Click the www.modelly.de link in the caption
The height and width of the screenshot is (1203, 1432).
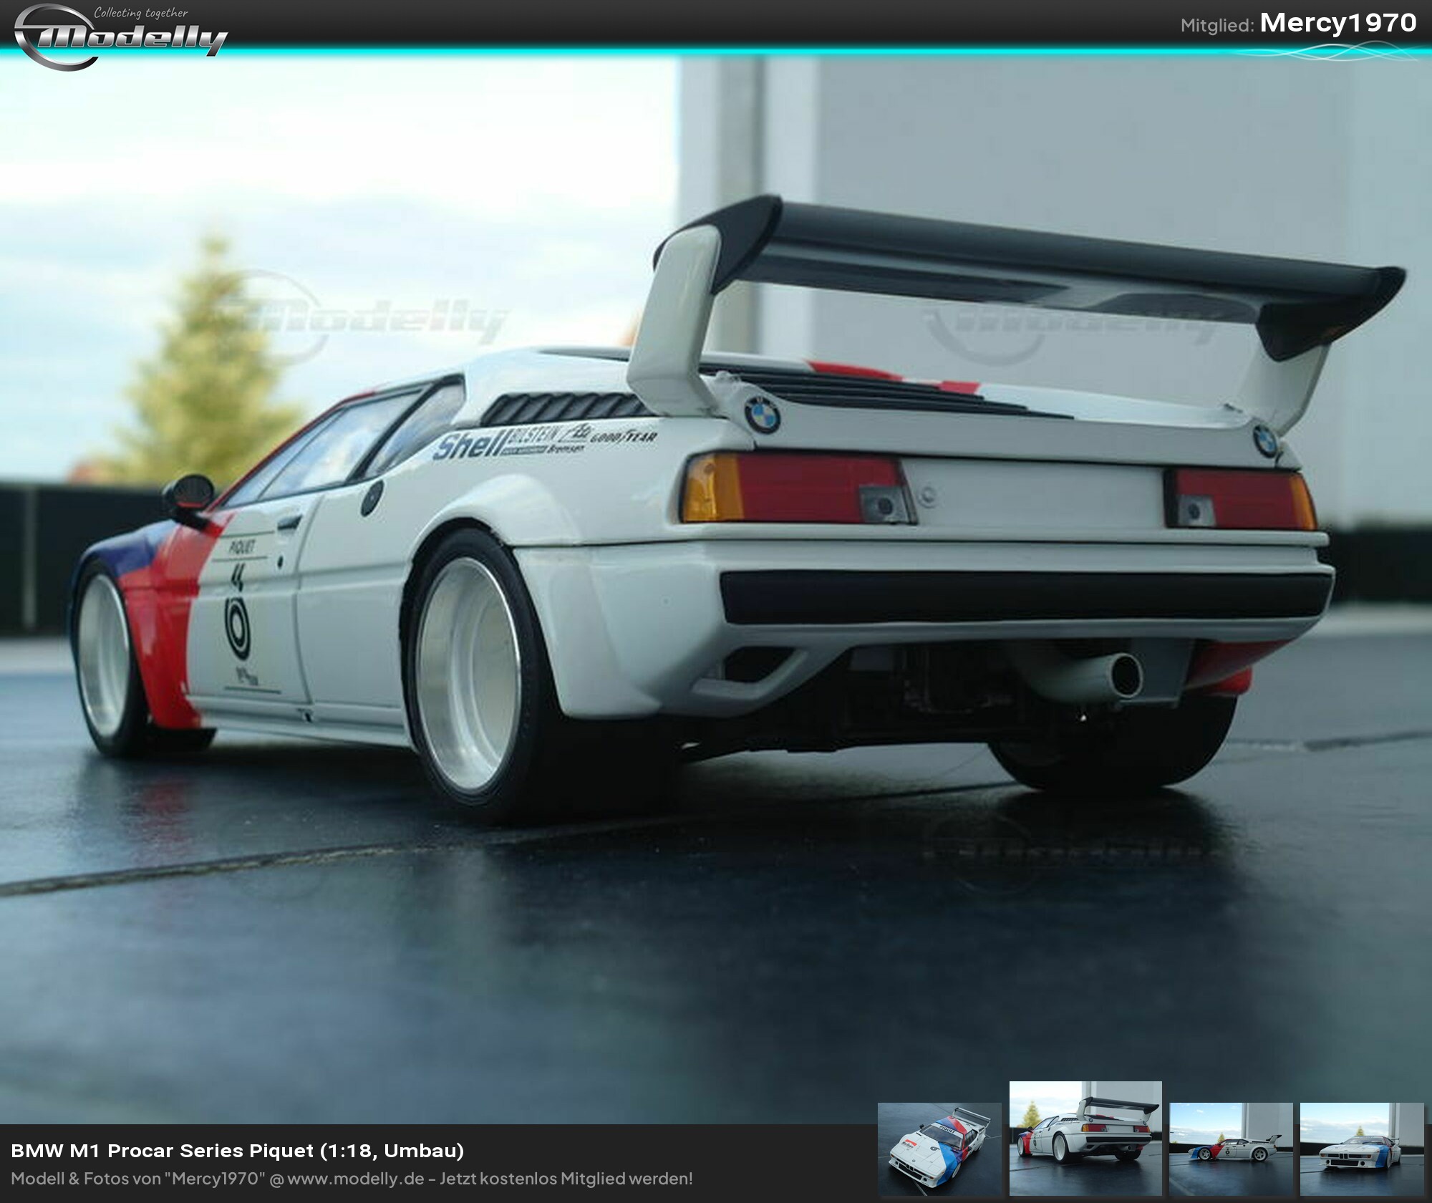click(x=356, y=1179)
